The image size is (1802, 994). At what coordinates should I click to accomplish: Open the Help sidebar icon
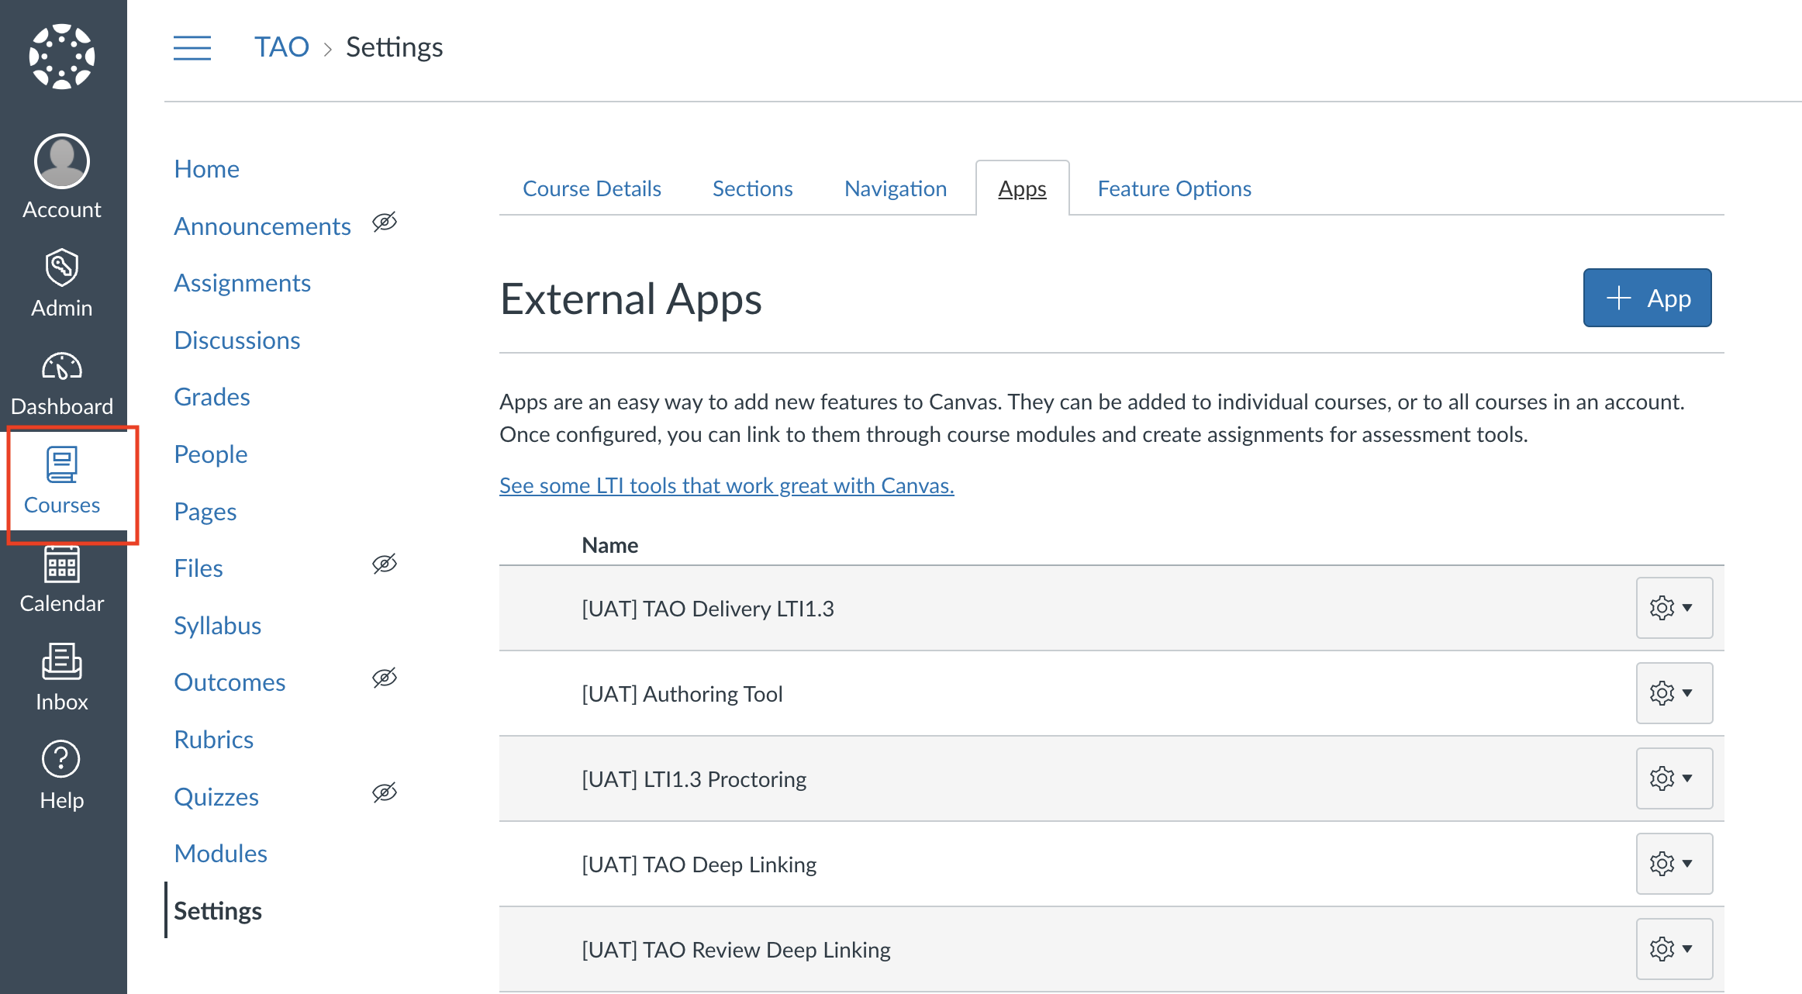pos(61,774)
